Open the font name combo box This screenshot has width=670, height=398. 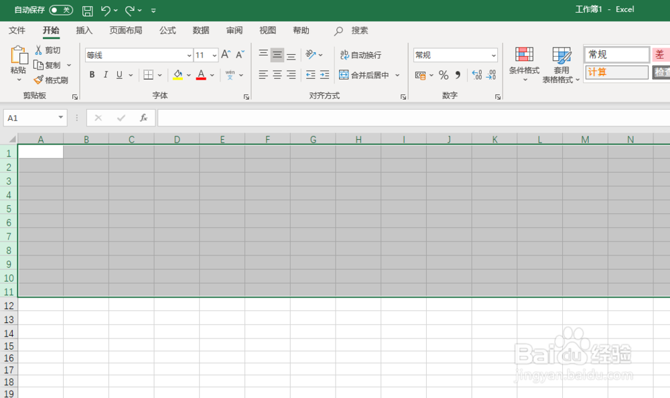tap(139, 55)
